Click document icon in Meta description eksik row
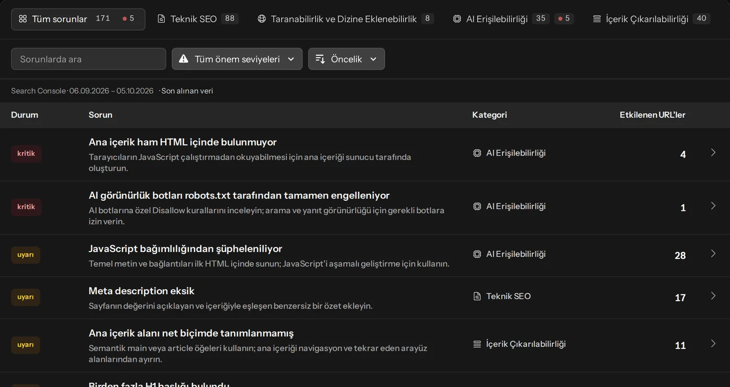 coord(477,296)
